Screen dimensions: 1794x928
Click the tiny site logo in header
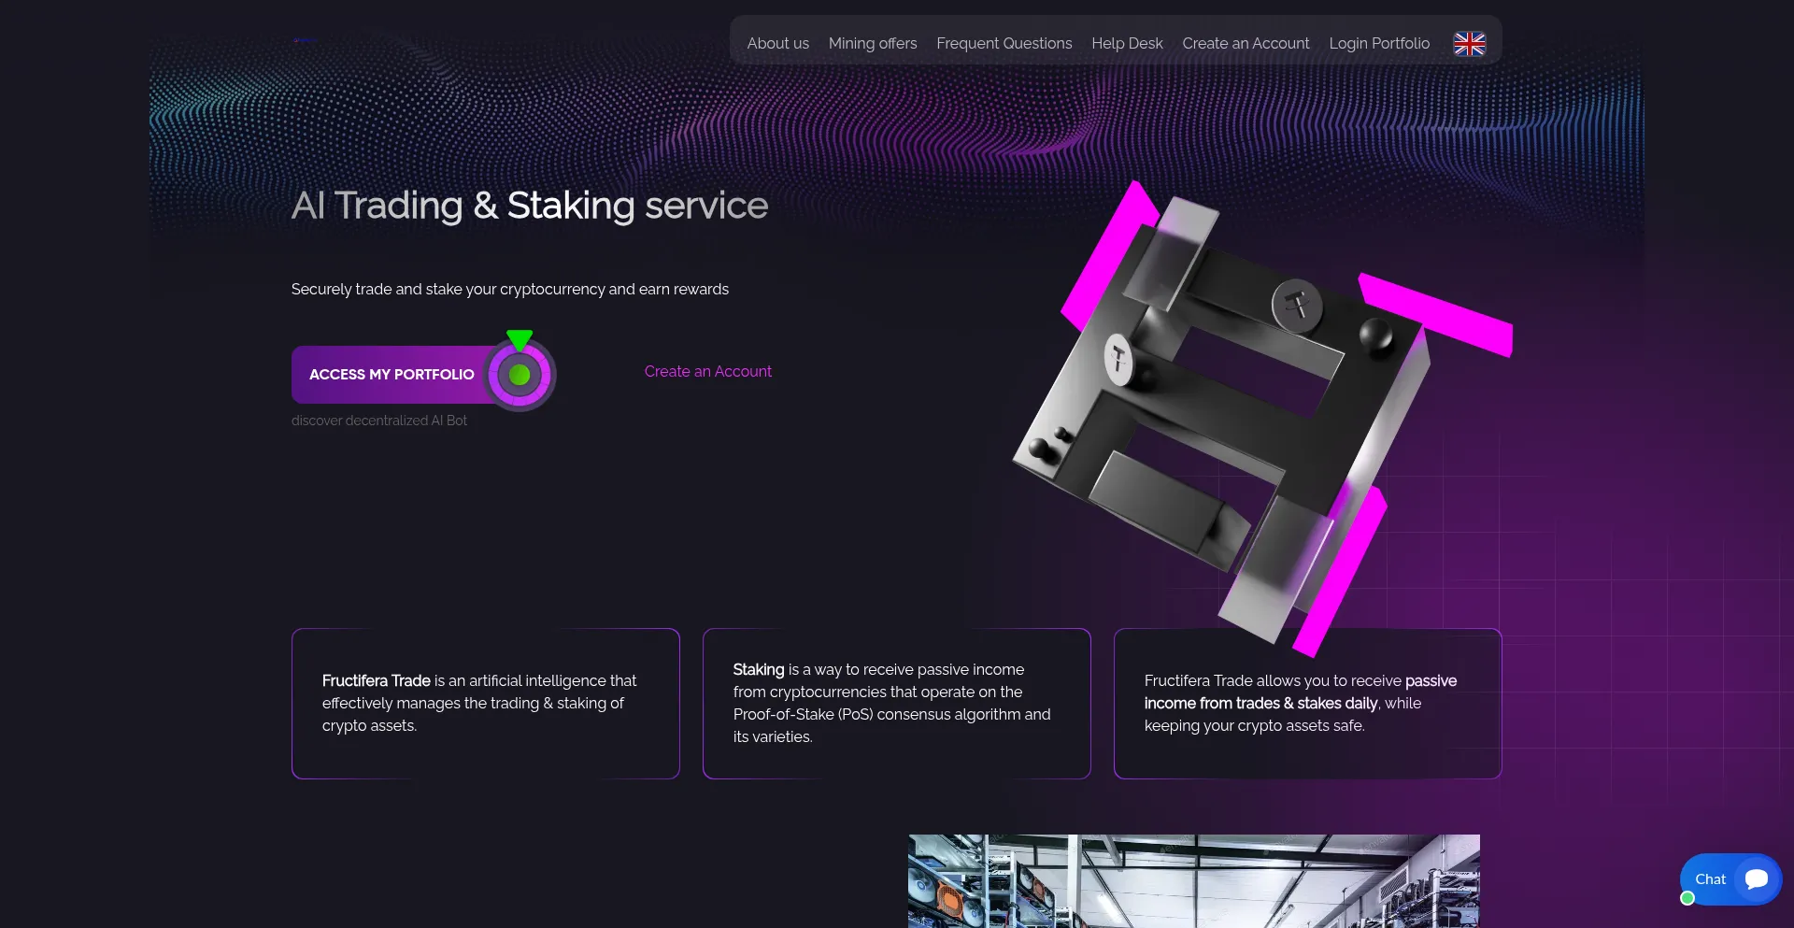pyautogui.click(x=304, y=40)
